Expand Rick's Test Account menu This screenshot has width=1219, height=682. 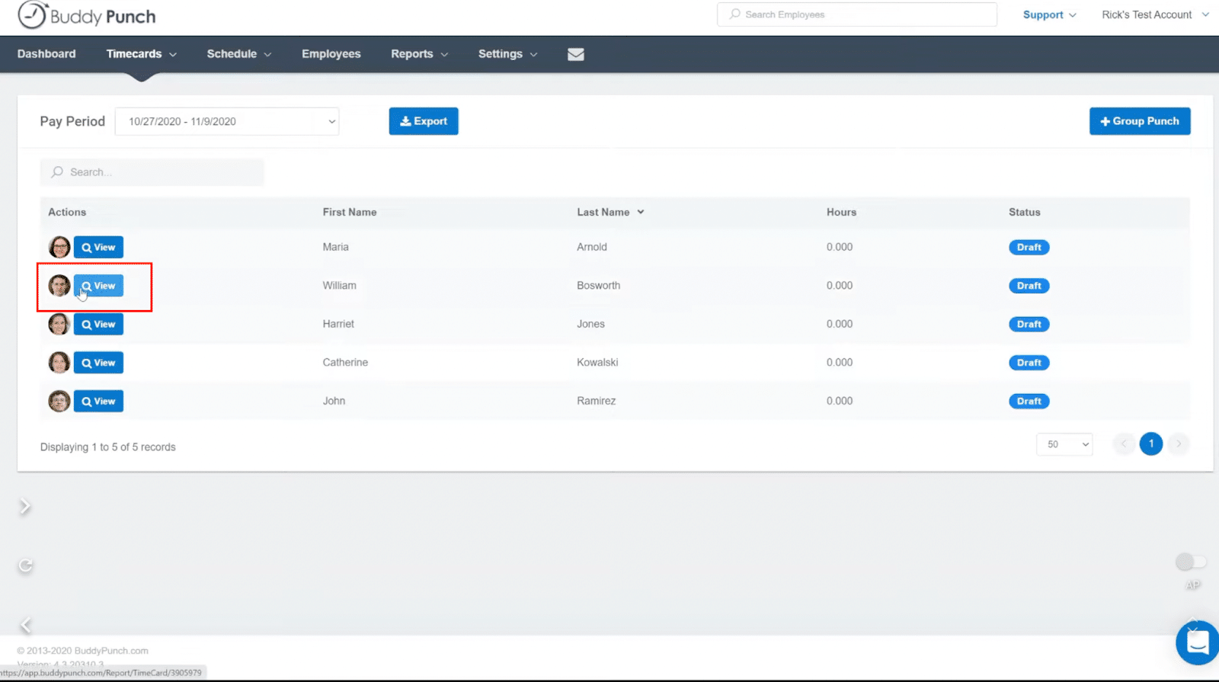click(1155, 14)
